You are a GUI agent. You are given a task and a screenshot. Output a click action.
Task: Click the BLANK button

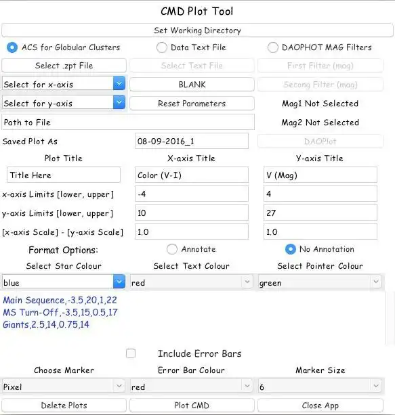[x=192, y=85]
